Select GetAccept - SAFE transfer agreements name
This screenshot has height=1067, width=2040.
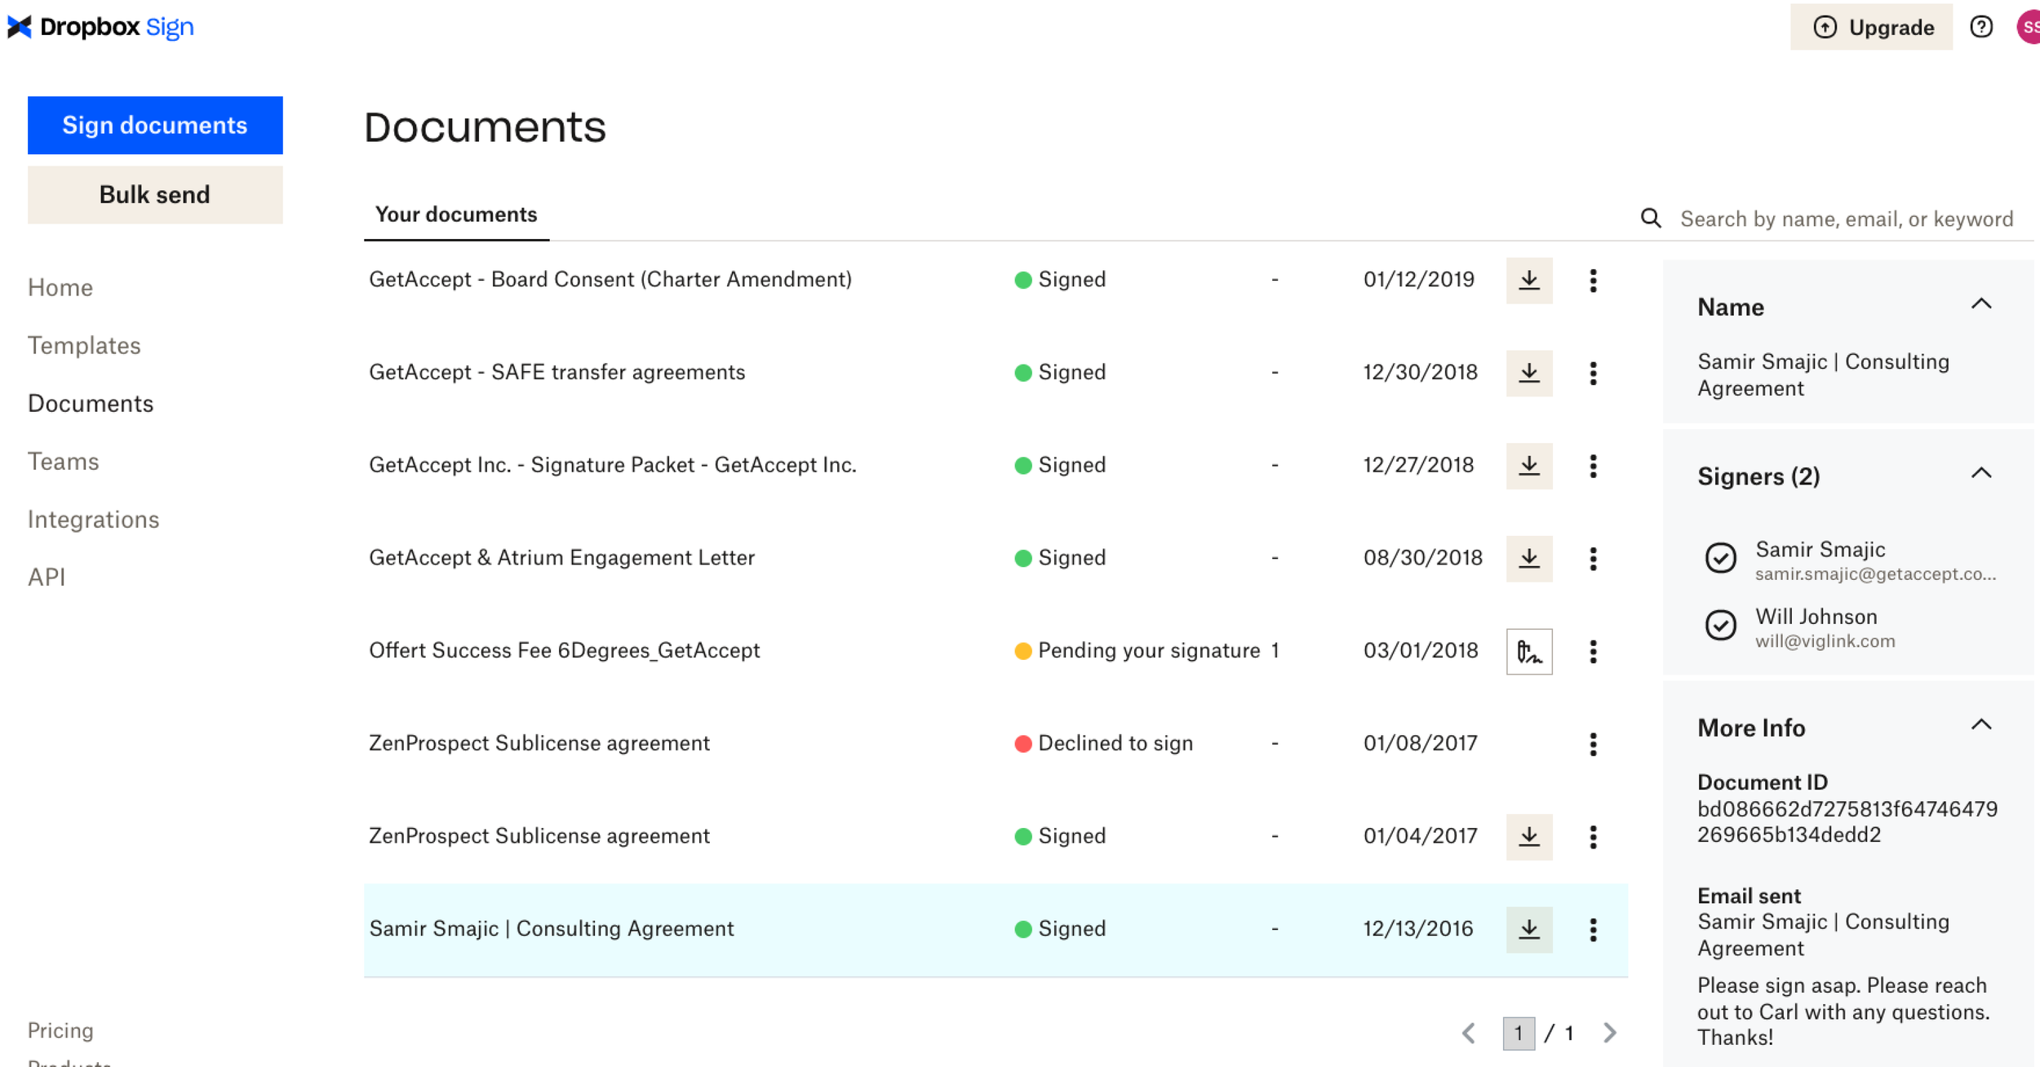(x=557, y=372)
